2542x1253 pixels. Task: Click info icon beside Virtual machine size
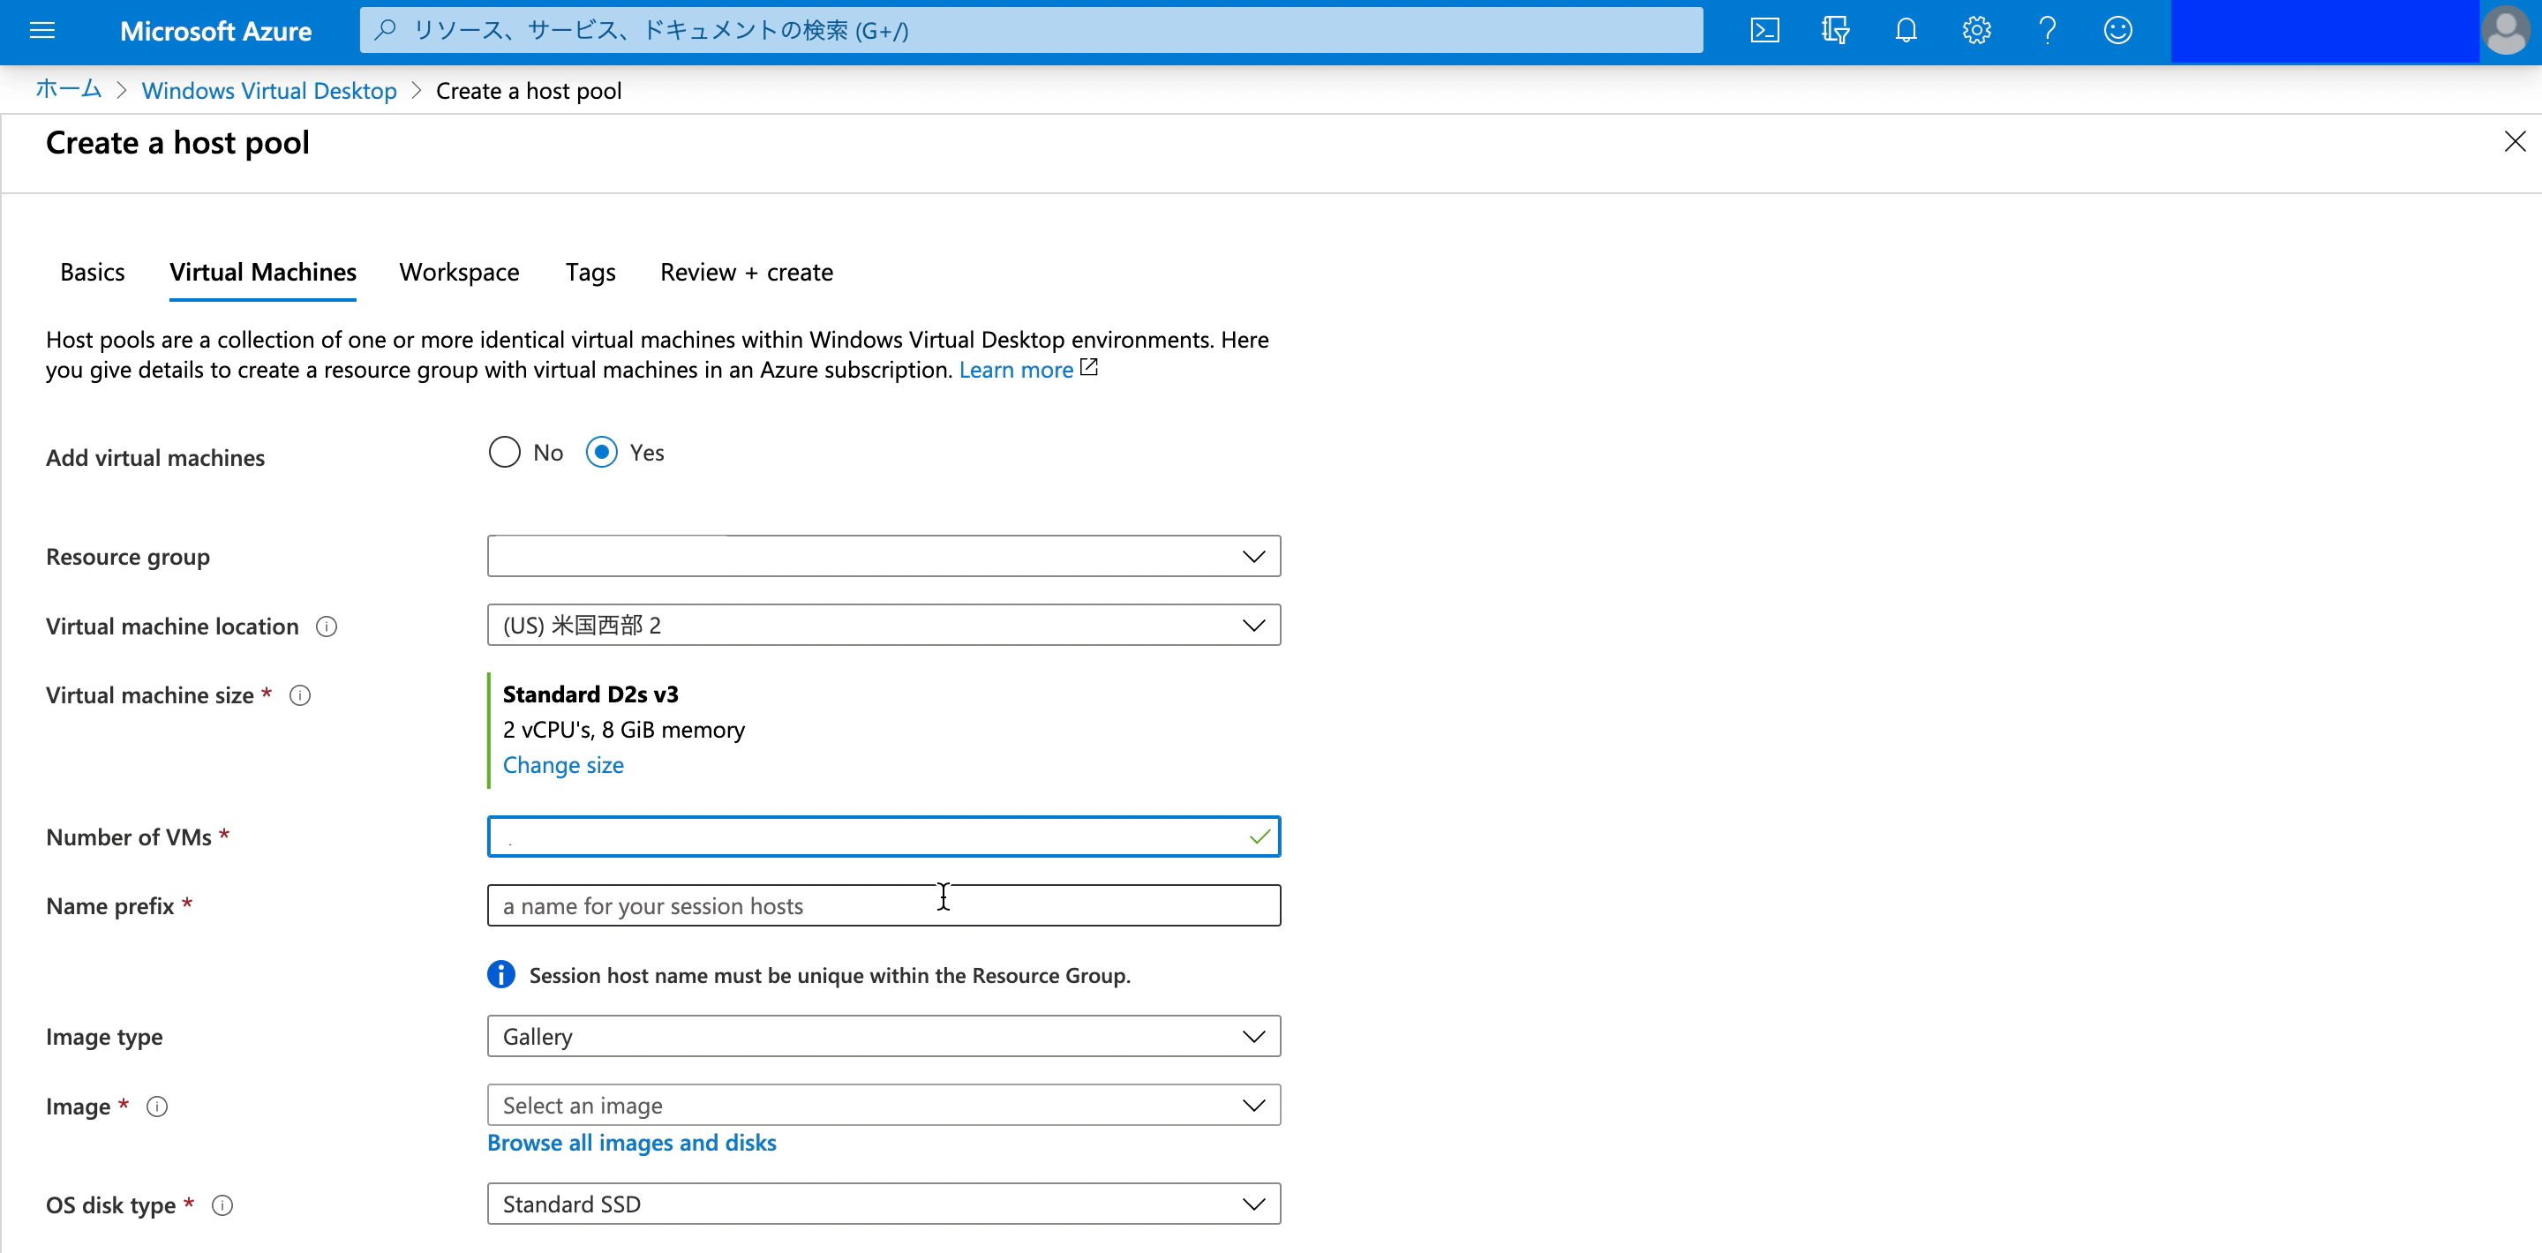click(300, 695)
